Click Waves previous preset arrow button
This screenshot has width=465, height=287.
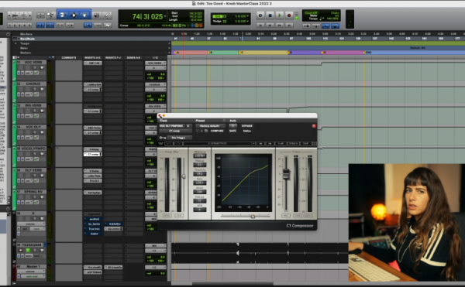pos(260,144)
